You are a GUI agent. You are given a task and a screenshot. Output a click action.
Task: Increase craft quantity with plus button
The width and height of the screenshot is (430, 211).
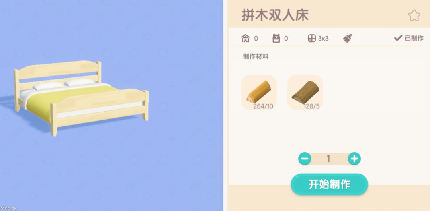pyautogui.click(x=354, y=159)
